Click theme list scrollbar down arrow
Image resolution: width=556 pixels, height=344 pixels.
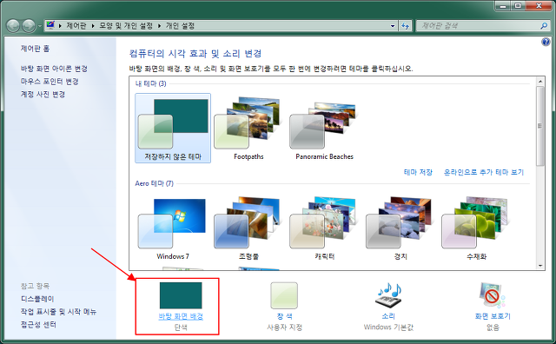point(540,265)
